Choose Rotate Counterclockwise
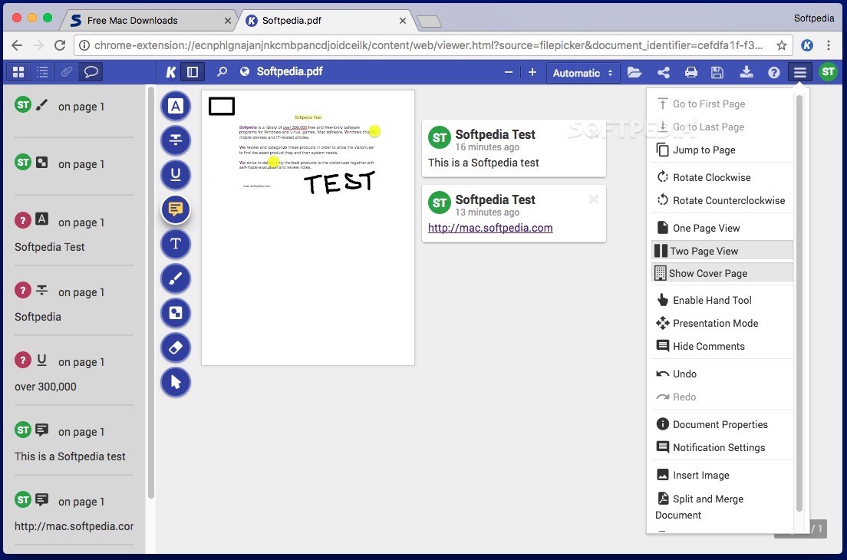 (722, 200)
